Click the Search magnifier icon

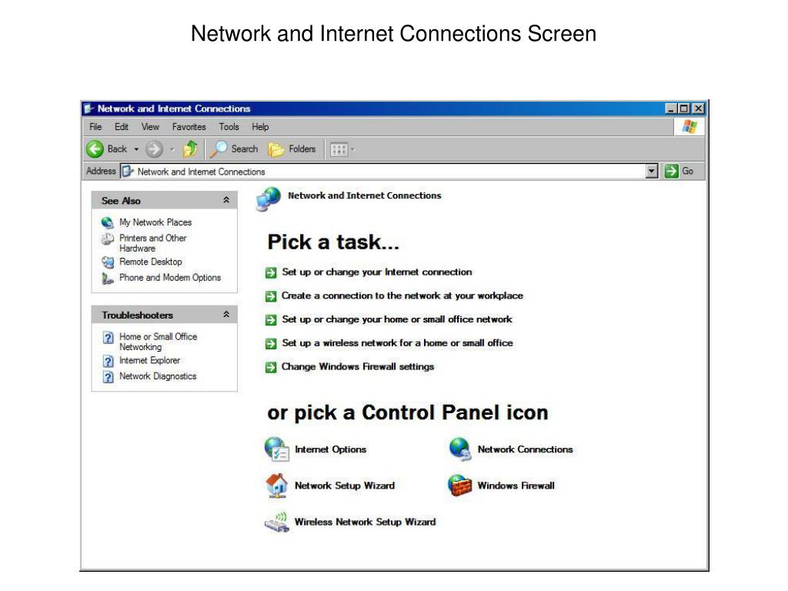coord(219,149)
